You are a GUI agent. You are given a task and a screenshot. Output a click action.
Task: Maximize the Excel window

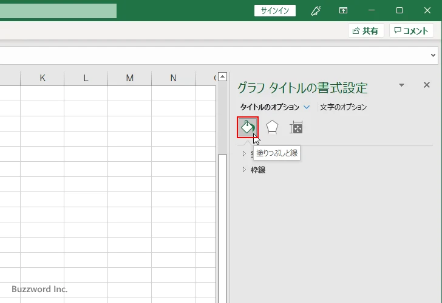[399, 11]
